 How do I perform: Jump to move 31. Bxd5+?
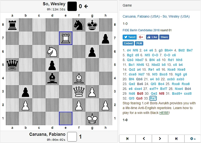[177, 94]
